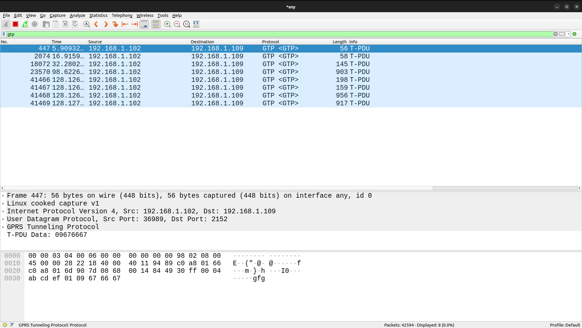The width and height of the screenshot is (582, 328).
Task: Sort by the Length column header
Action: click(340, 42)
